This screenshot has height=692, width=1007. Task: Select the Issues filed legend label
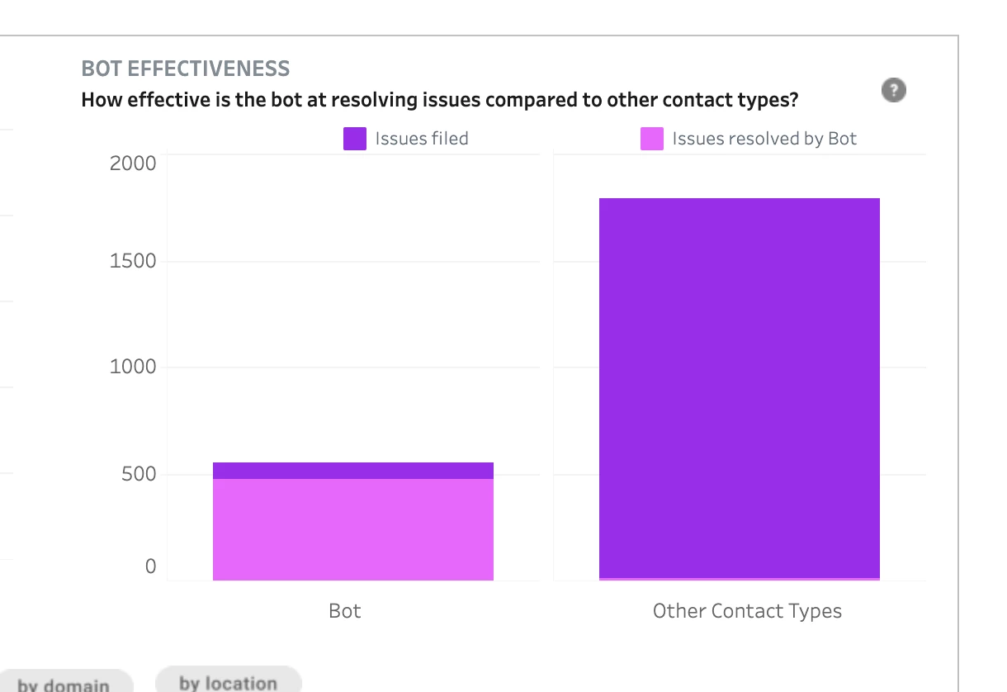coord(422,139)
